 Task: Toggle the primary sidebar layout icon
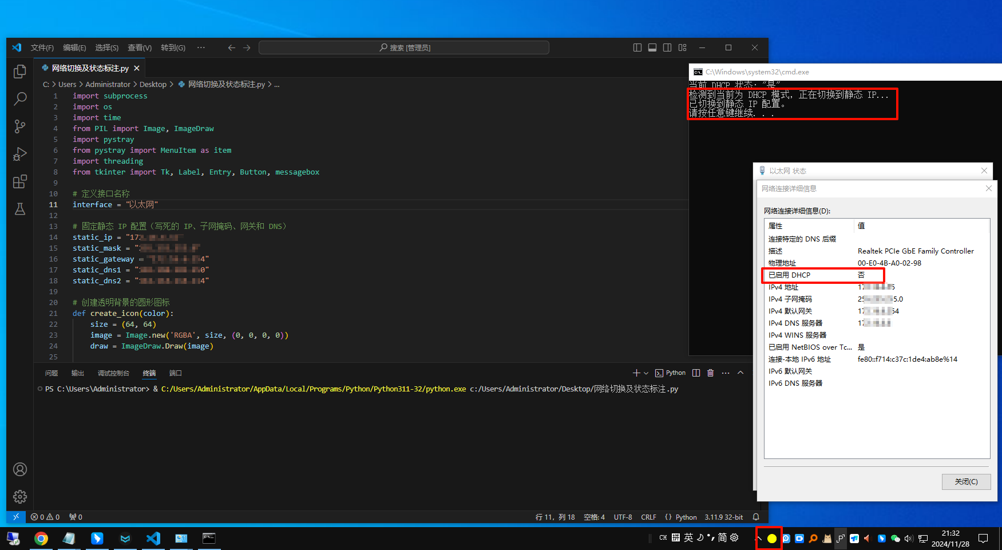(x=637, y=48)
